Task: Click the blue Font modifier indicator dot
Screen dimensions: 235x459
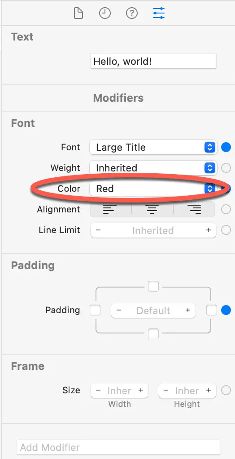Action: pyautogui.click(x=226, y=147)
